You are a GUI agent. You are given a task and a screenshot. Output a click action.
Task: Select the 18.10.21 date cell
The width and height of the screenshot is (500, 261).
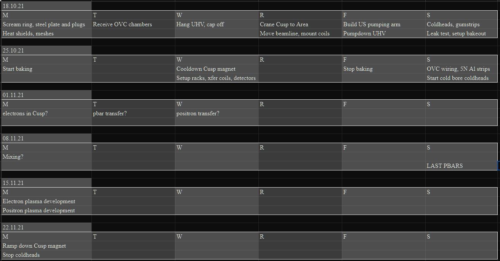[x=46, y=6]
